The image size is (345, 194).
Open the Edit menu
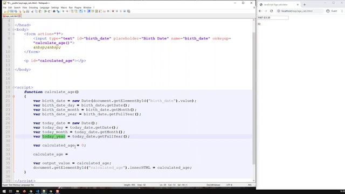coord(10,8)
